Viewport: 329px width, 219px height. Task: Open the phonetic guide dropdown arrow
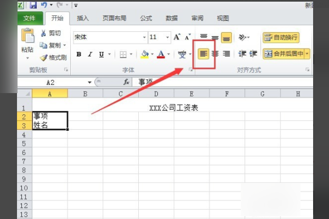(190, 54)
